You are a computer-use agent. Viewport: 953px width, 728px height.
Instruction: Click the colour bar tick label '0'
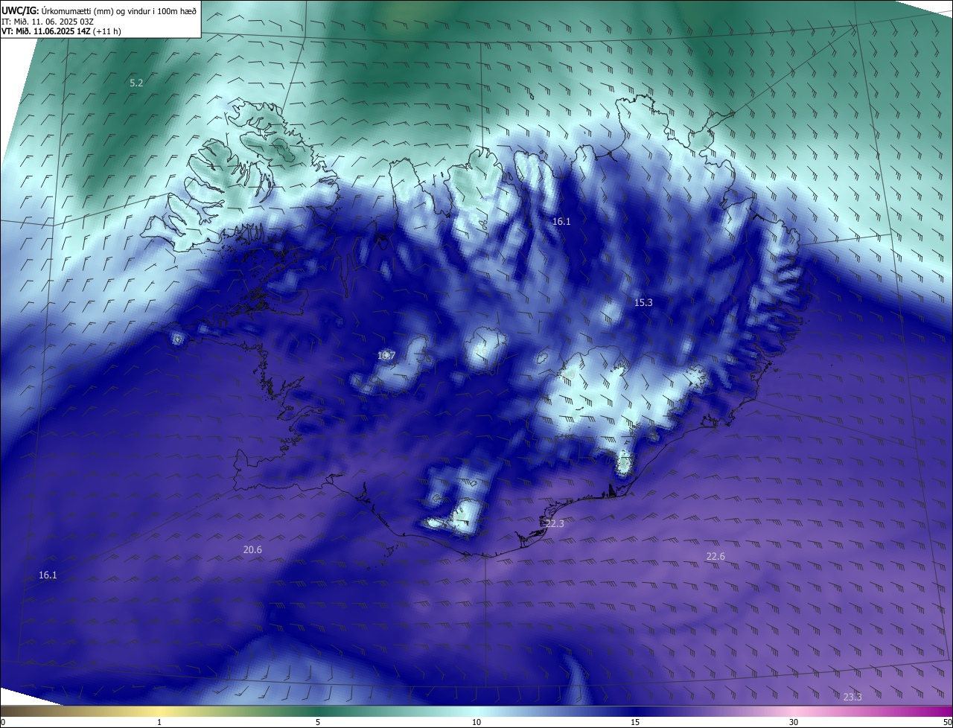pyautogui.click(x=3, y=723)
